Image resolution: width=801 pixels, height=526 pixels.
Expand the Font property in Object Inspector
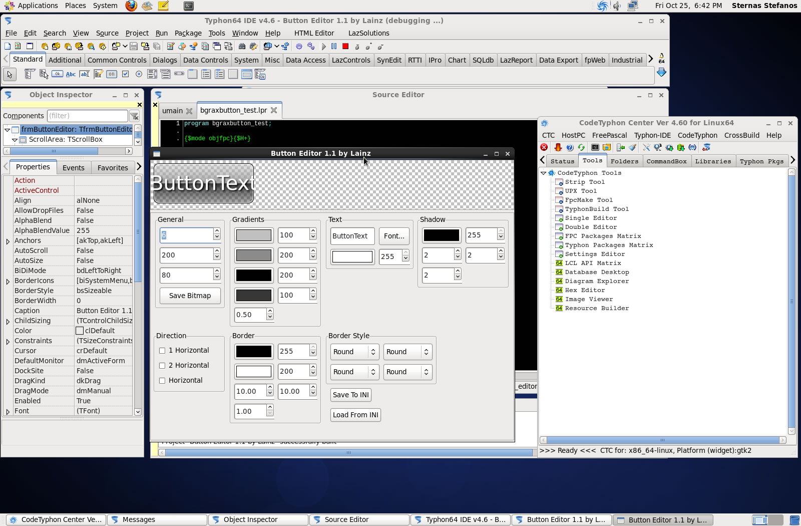pos(8,411)
